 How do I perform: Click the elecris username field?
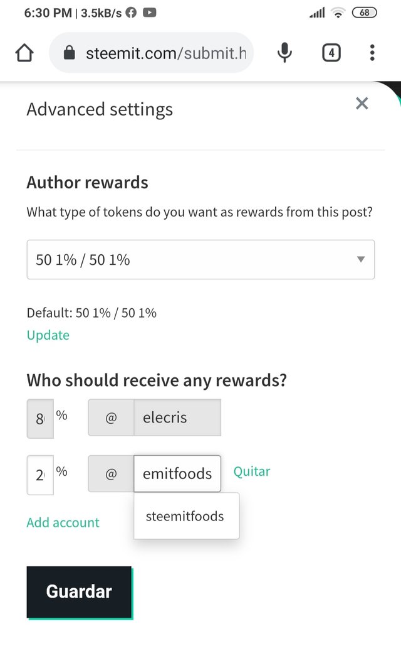click(177, 417)
